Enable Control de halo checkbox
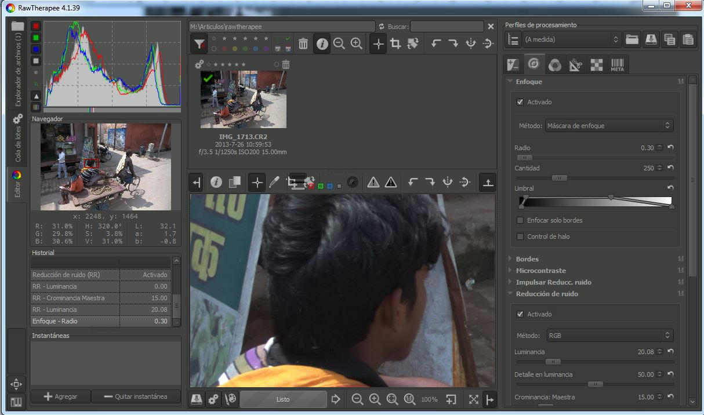 click(x=520, y=236)
